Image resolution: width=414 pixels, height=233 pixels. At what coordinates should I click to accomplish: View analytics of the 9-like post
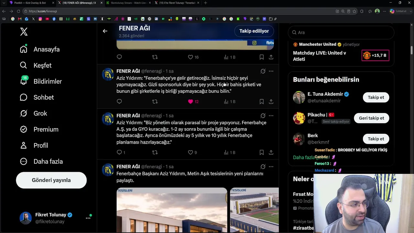click(229, 152)
